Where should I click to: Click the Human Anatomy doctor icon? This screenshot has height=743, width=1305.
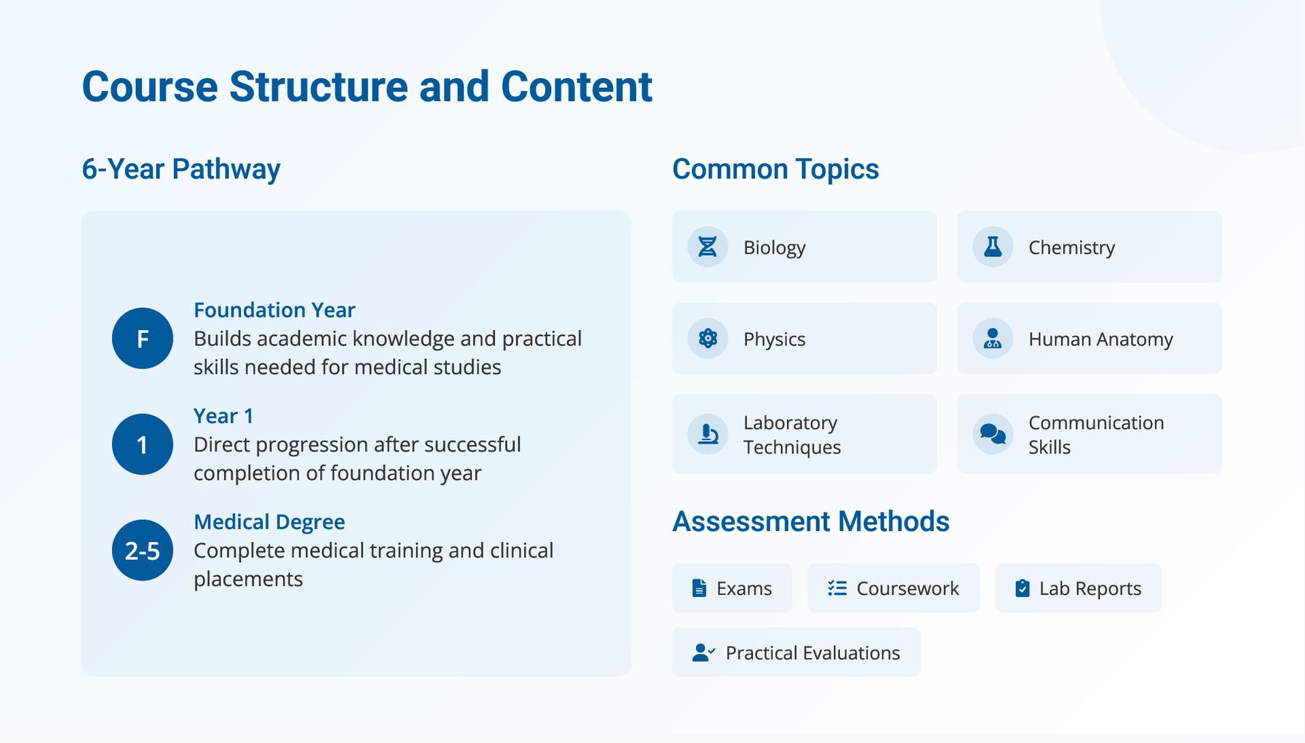pos(992,339)
